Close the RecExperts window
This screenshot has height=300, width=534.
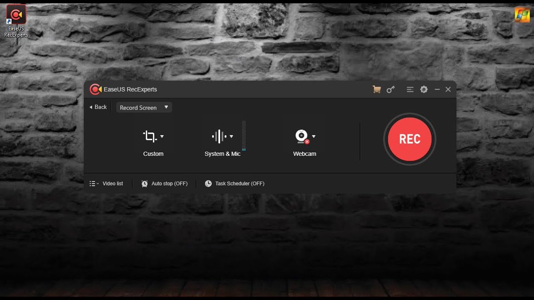448,89
